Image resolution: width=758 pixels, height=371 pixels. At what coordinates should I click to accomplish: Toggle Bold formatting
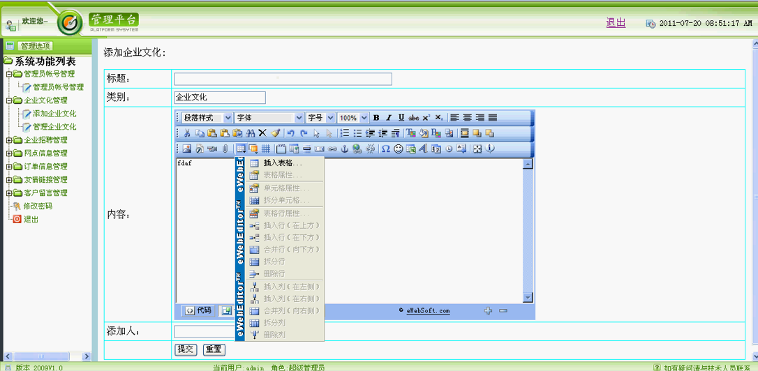coord(376,117)
